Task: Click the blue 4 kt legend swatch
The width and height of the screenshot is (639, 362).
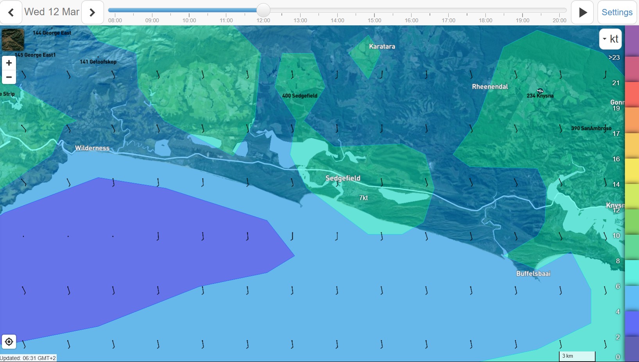Action: (x=632, y=323)
